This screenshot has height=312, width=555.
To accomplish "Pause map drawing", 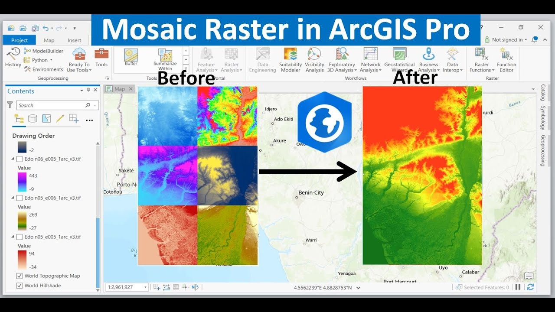I will click(518, 287).
